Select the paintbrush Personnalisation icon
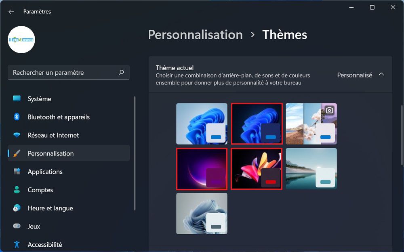The image size is (404, 252). point(17,153)
